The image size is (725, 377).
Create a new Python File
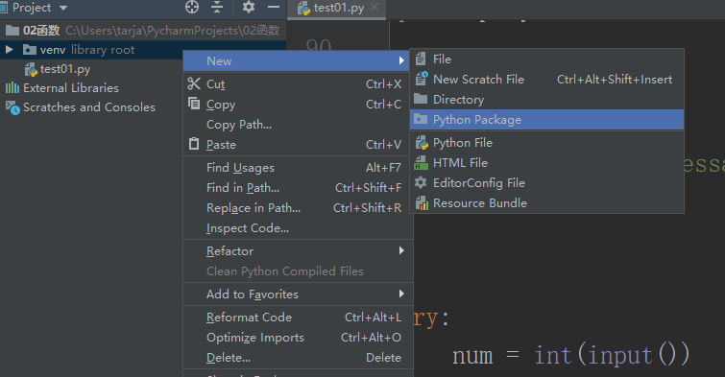pos(546,143)
